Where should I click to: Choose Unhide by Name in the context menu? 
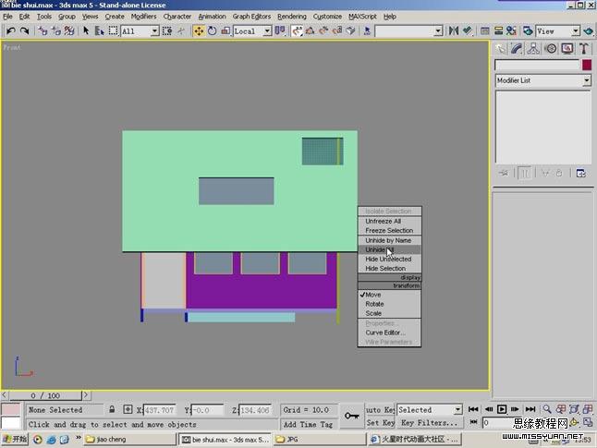point(389,240)
